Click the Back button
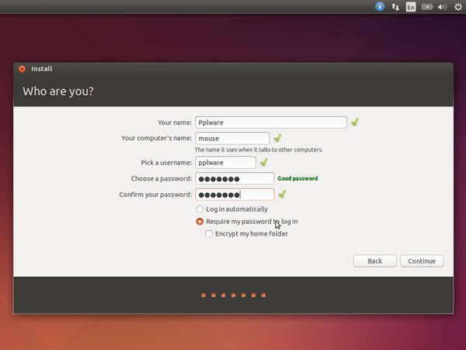 coord(375,261)
